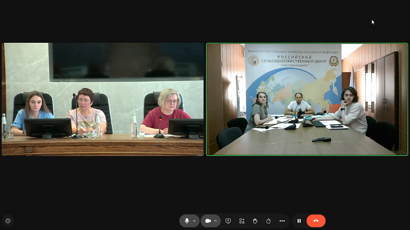The image size is (410, 230).
Task: Raise your hand
Action: [x=255, y=221]
